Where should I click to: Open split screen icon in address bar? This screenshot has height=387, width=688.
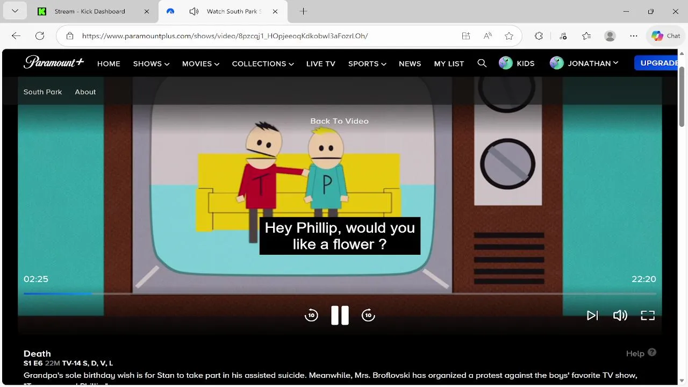point(466,36)
